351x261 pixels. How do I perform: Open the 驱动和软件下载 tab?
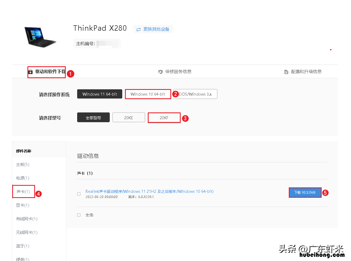coord(47,72)
